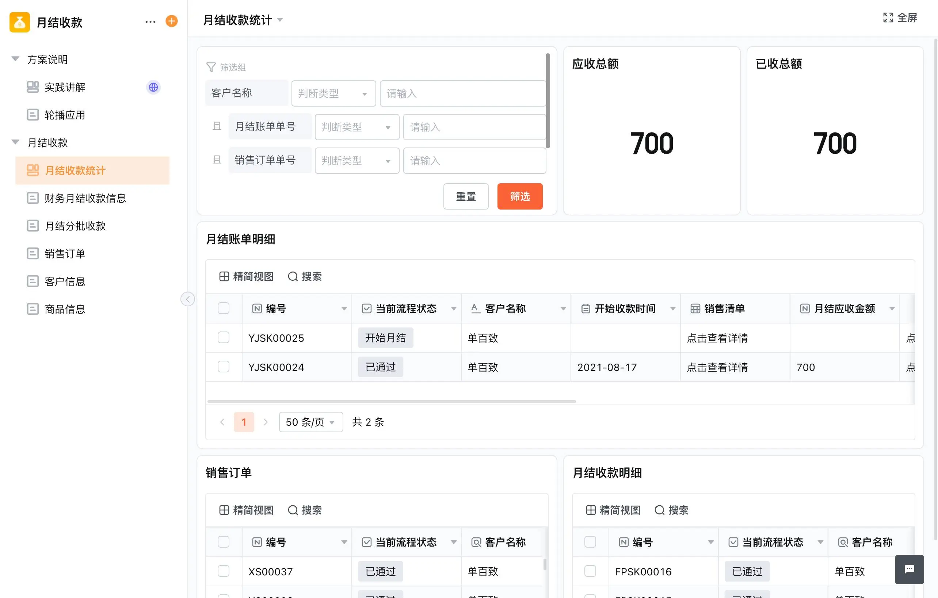Open 财务月结收款信息 in the sidebar
This screenshot has width=938, height=598.
tap(85, 198)
